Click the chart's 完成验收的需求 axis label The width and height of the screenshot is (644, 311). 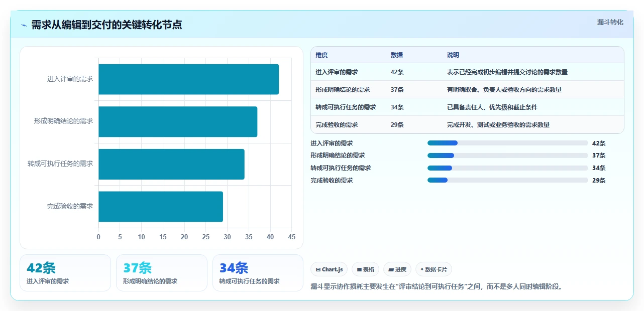pyautogui.click(x=70, y=206)
